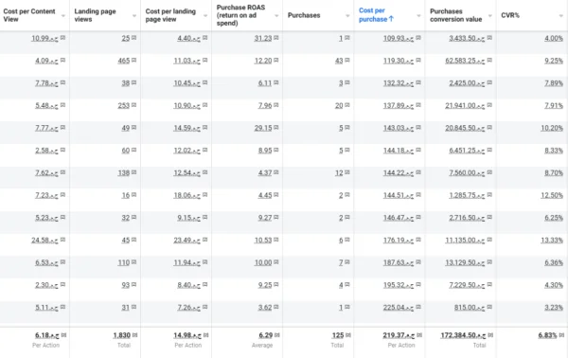568x358 pixels.
Task: Click the 14.98 total cost per landing page view
Action: coord(187,335)
